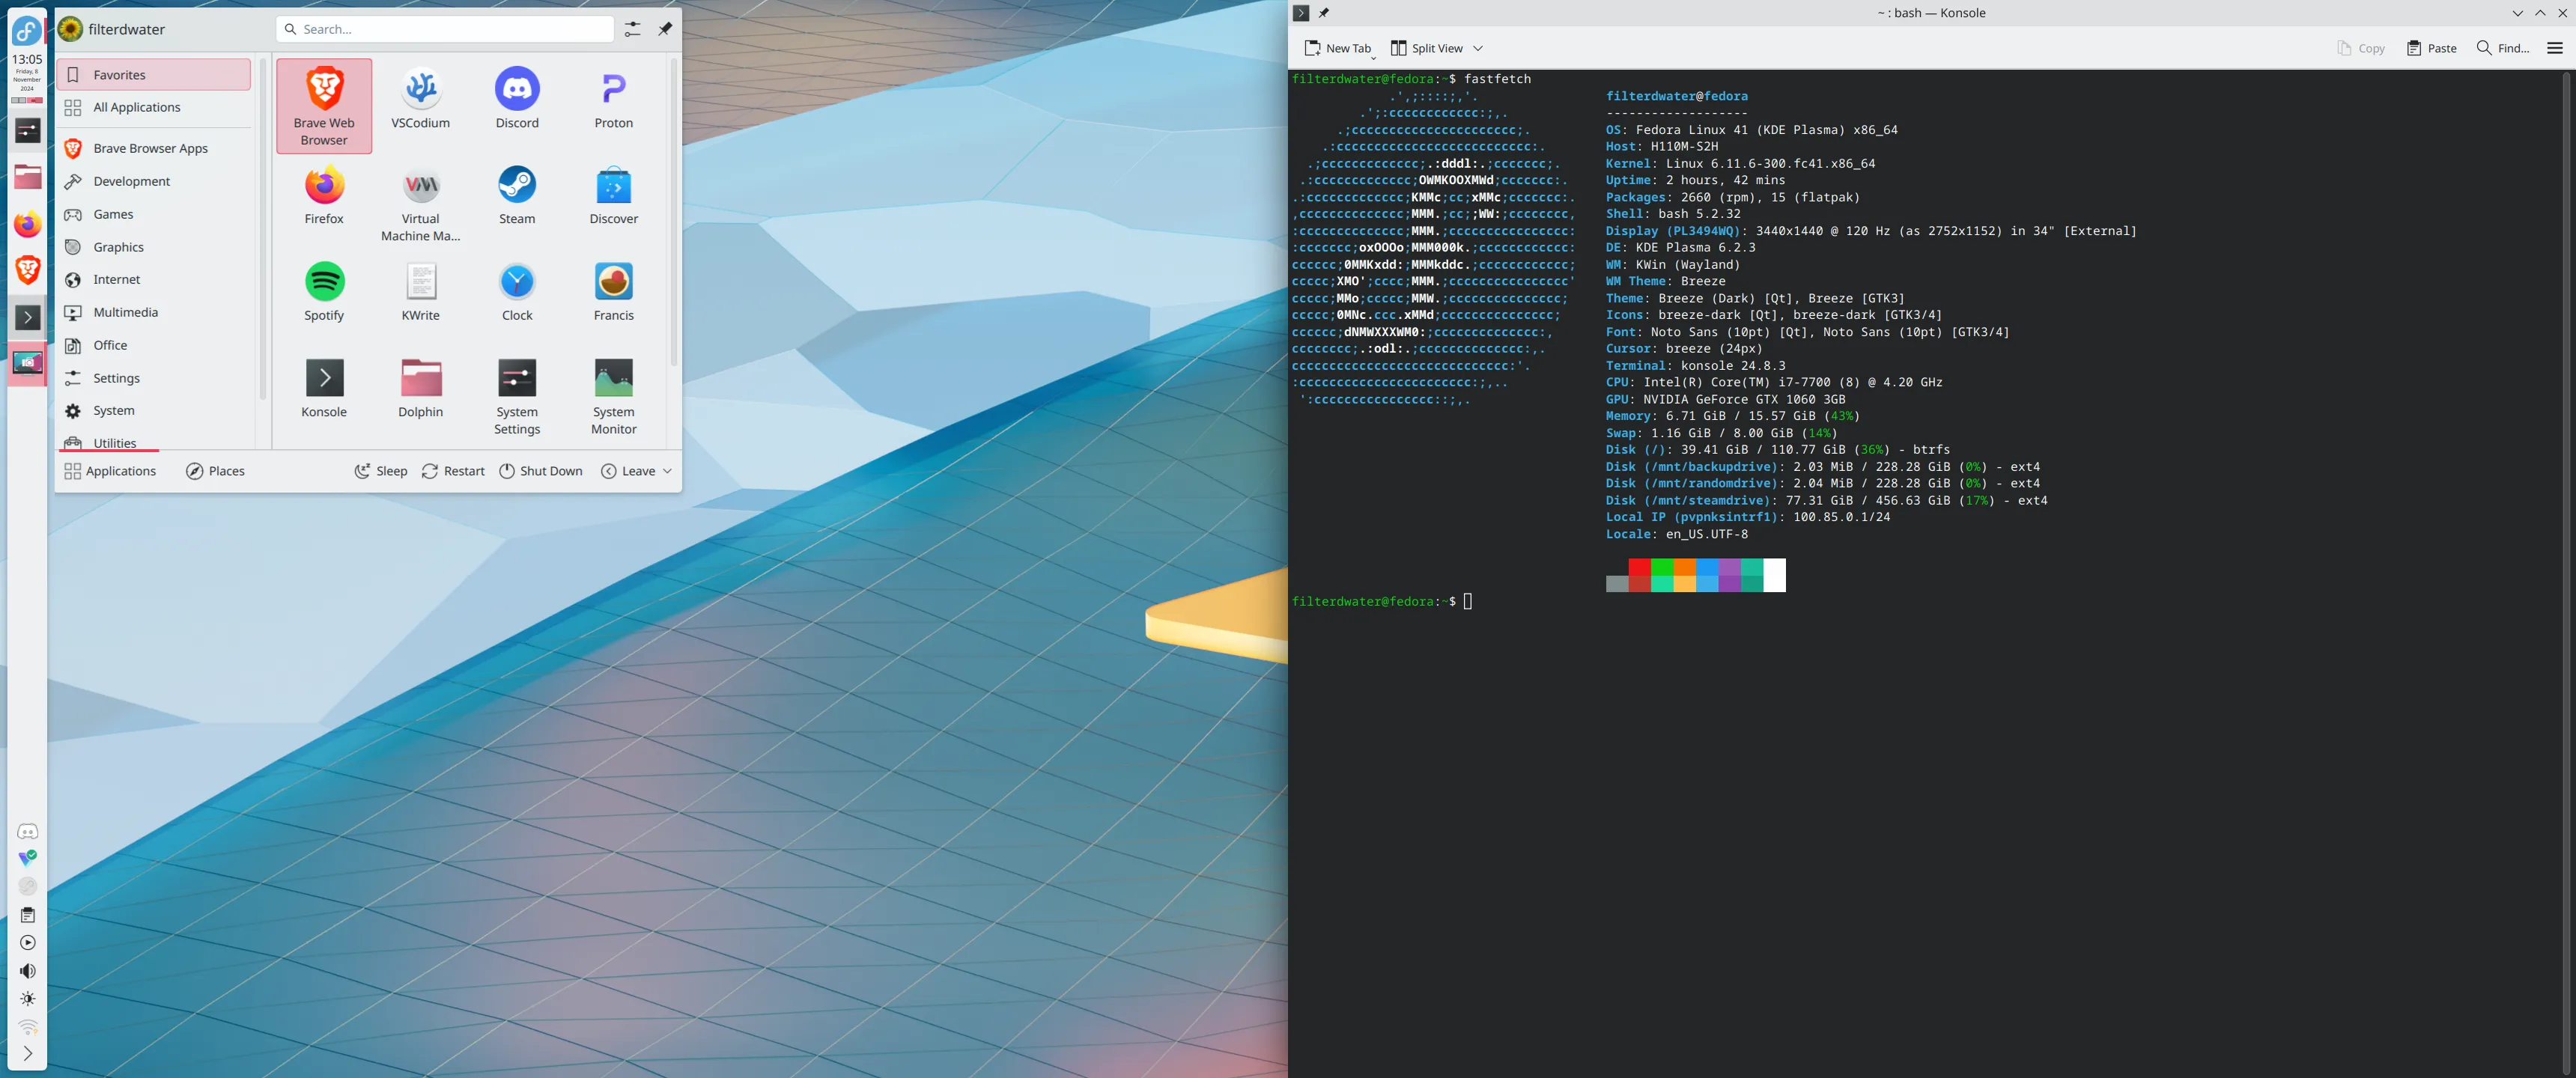Open Dolphin from the left panel
The width and height of the screenshot is (2576, 1078).
pos(27,176)
